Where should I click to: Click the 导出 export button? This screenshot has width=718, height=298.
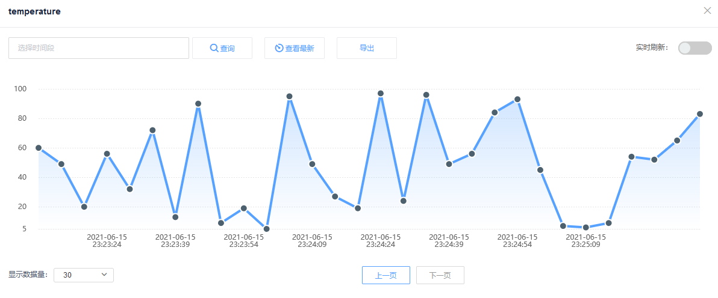click(x=367, y=48)
